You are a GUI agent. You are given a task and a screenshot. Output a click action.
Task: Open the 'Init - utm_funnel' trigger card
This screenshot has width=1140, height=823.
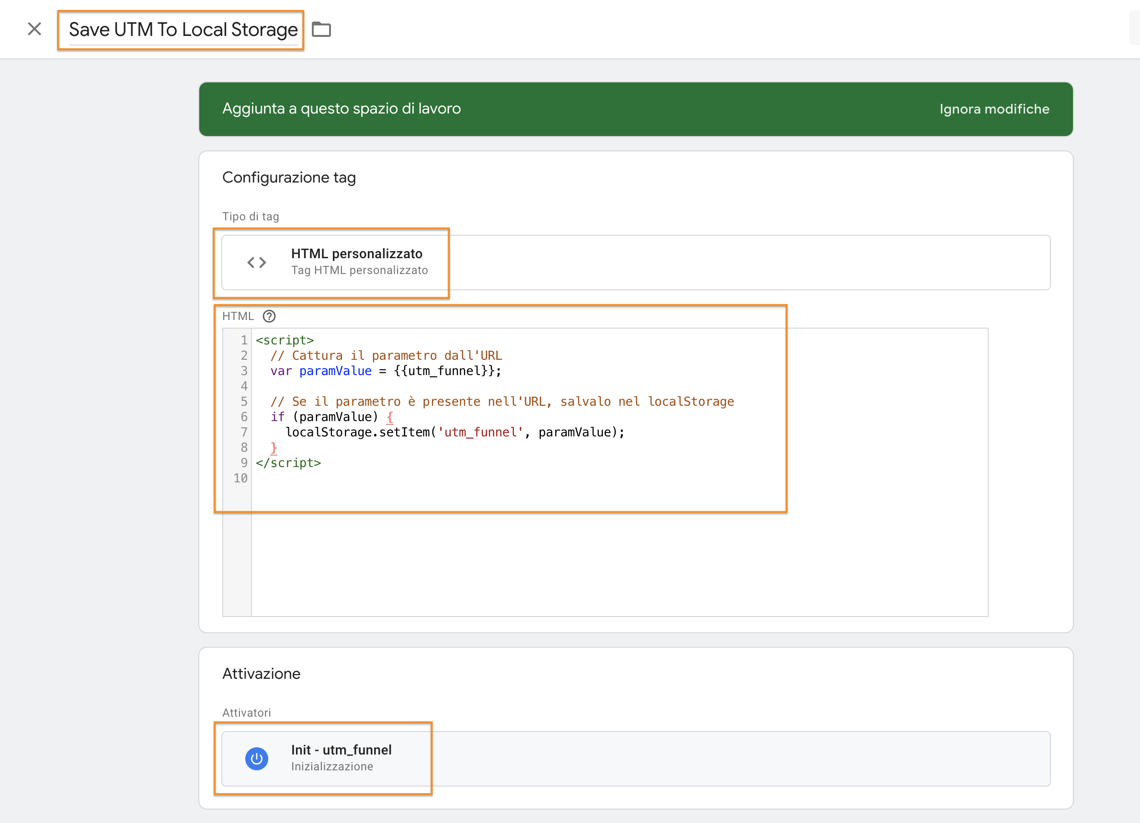635,758
